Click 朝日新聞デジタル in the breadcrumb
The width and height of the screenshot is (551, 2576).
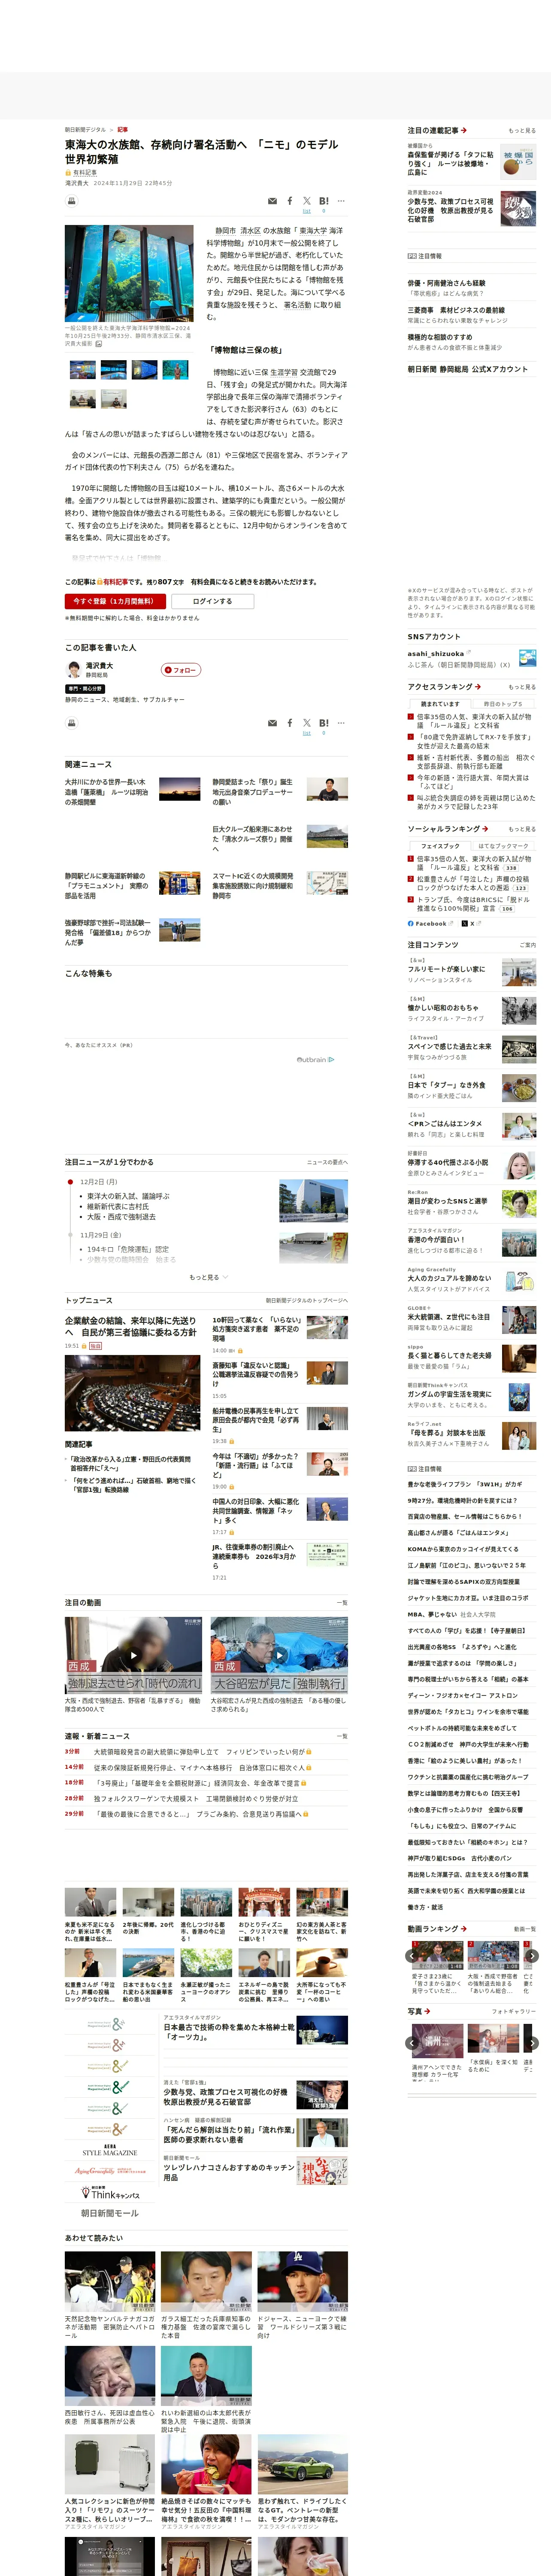tap(85, 130)
